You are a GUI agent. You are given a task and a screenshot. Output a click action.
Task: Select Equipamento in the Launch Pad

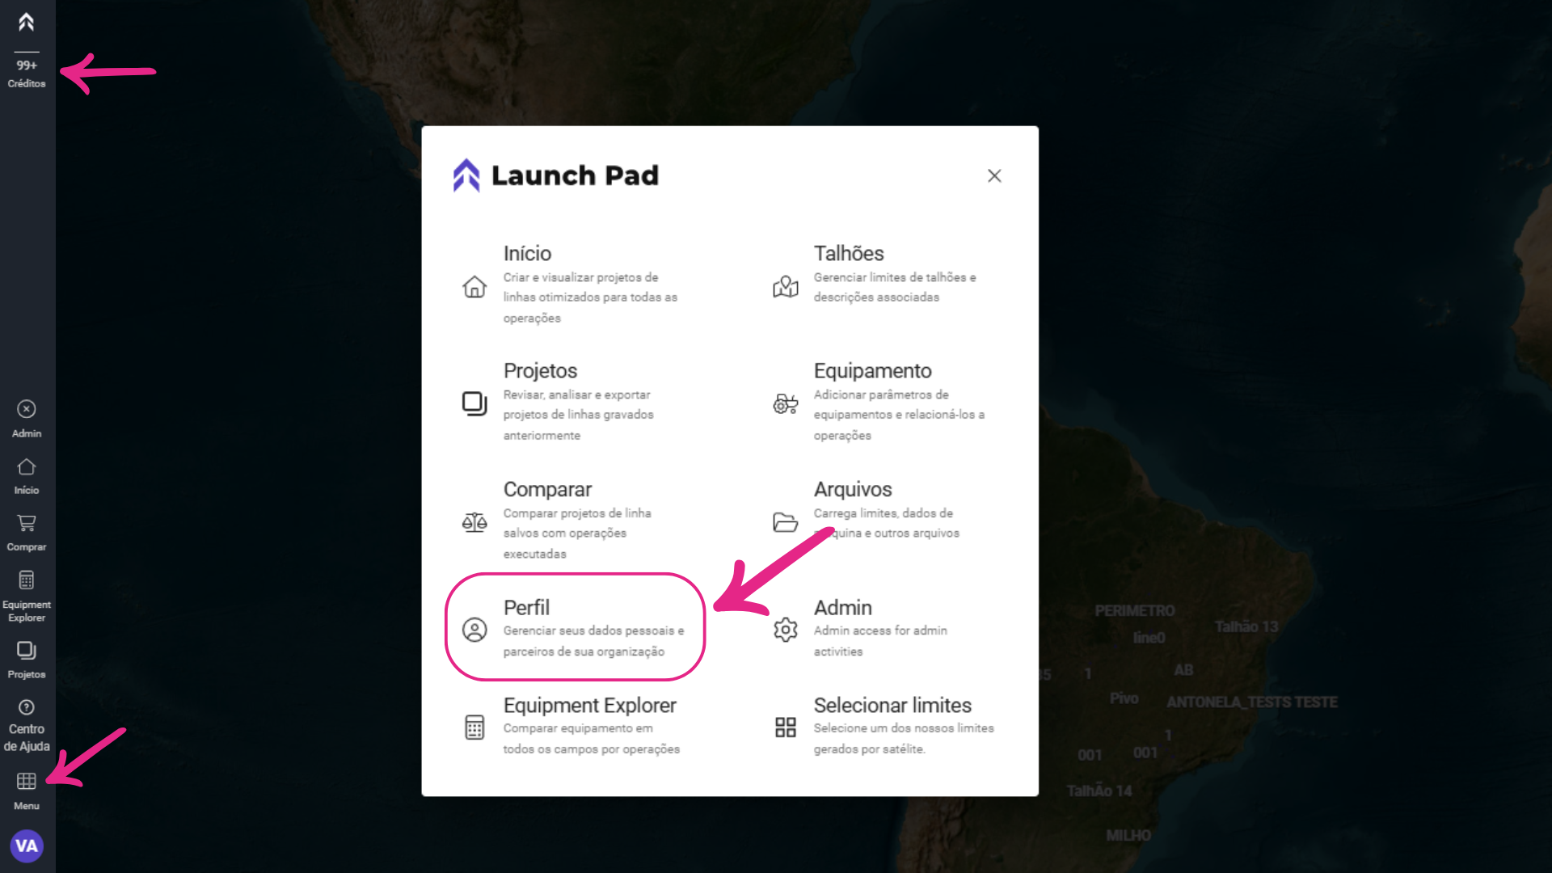click(x=873, y=370)
